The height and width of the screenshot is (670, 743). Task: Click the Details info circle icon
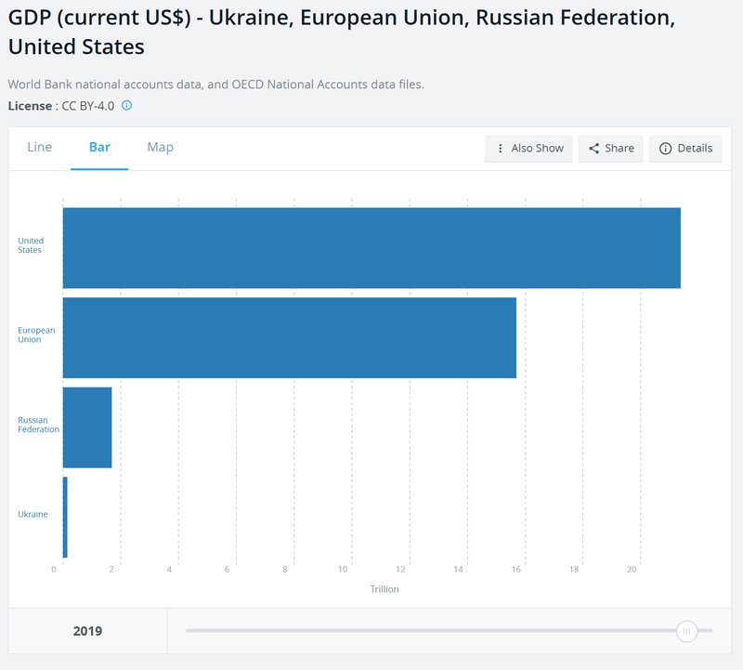[x=665, y=149]
